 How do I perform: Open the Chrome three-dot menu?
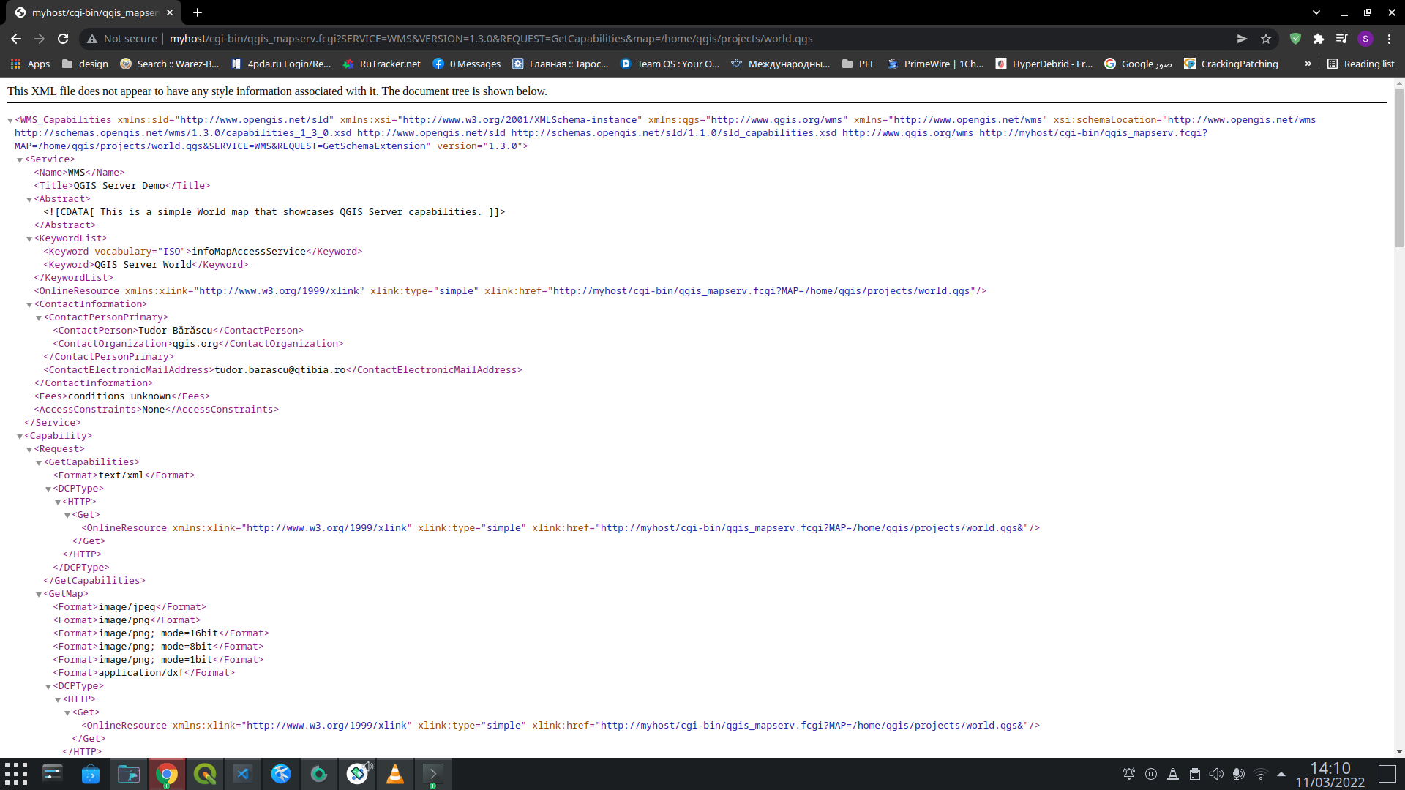pyautogui.click(x=1389, y=39)
